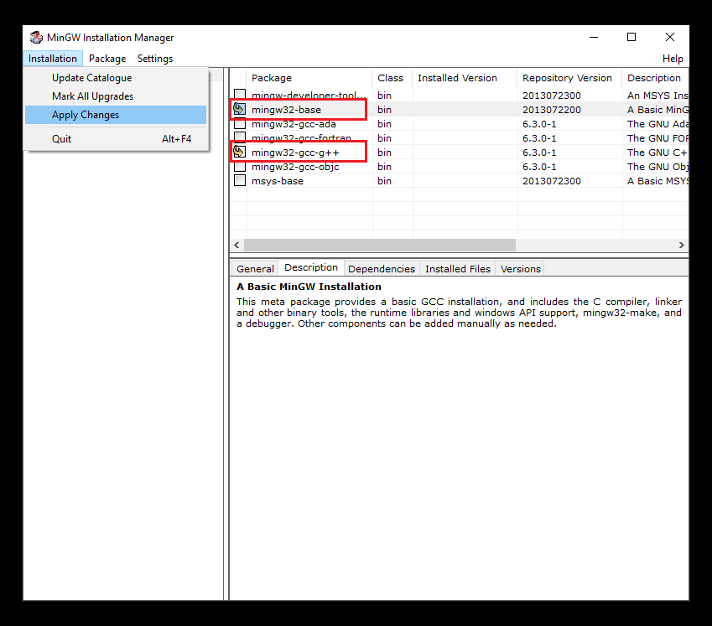The image size is (712, 626).
Task: Select Apply Changes in Installation menu
Action: 116,115
